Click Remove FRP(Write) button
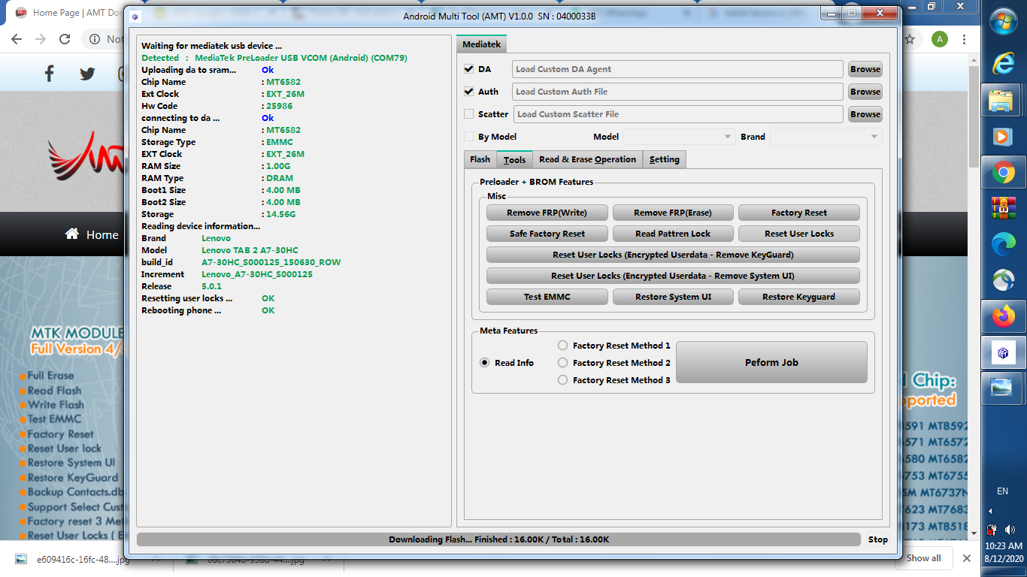 click(x=547, y=213)
